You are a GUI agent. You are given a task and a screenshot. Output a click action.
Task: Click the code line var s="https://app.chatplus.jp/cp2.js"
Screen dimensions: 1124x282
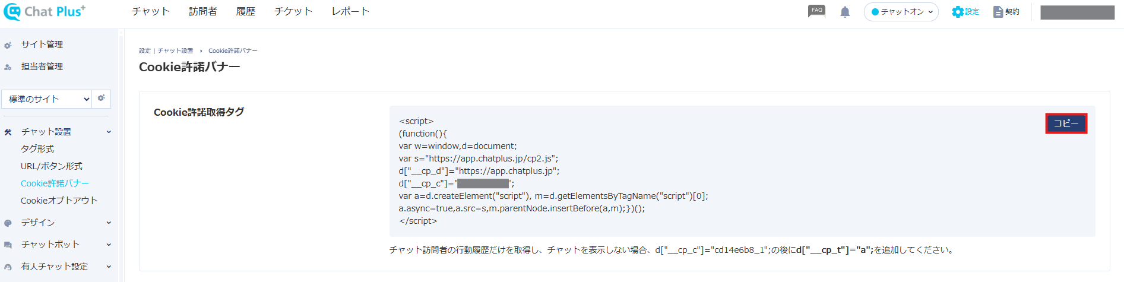479,159
